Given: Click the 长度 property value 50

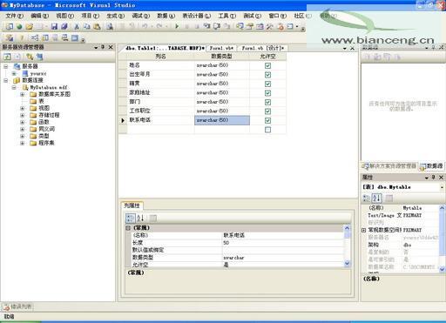Looking at the screenshot, I should tap(282, 243).
